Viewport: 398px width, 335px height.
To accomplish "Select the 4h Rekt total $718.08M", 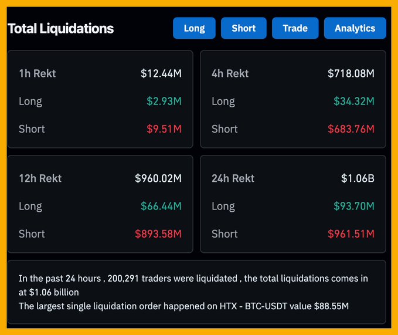I will [351, 73].
